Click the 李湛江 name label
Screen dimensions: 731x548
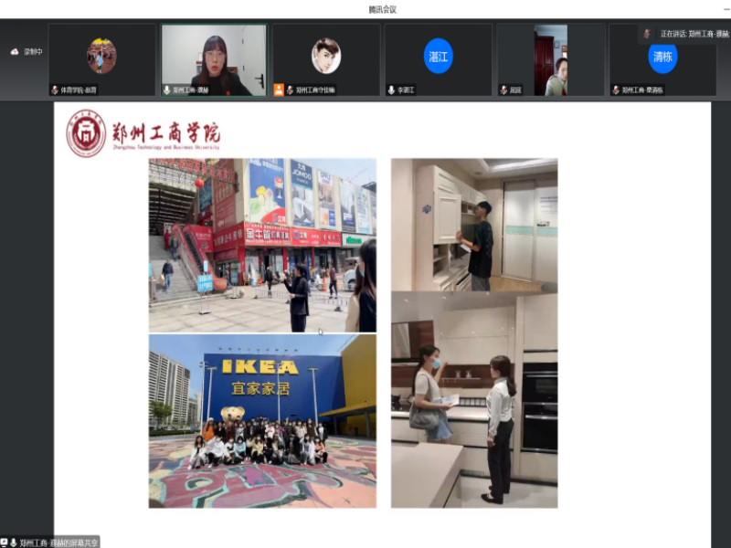point(406,90)
